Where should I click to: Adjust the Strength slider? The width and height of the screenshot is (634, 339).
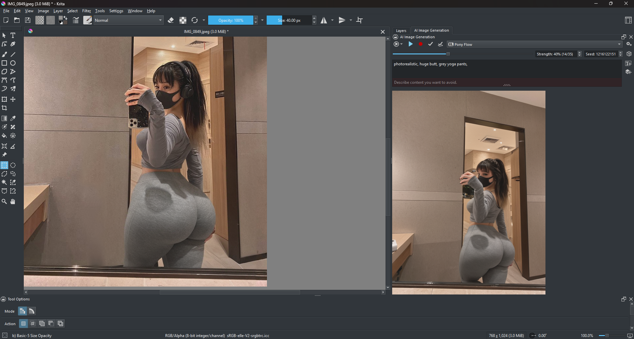click(448, 54)
